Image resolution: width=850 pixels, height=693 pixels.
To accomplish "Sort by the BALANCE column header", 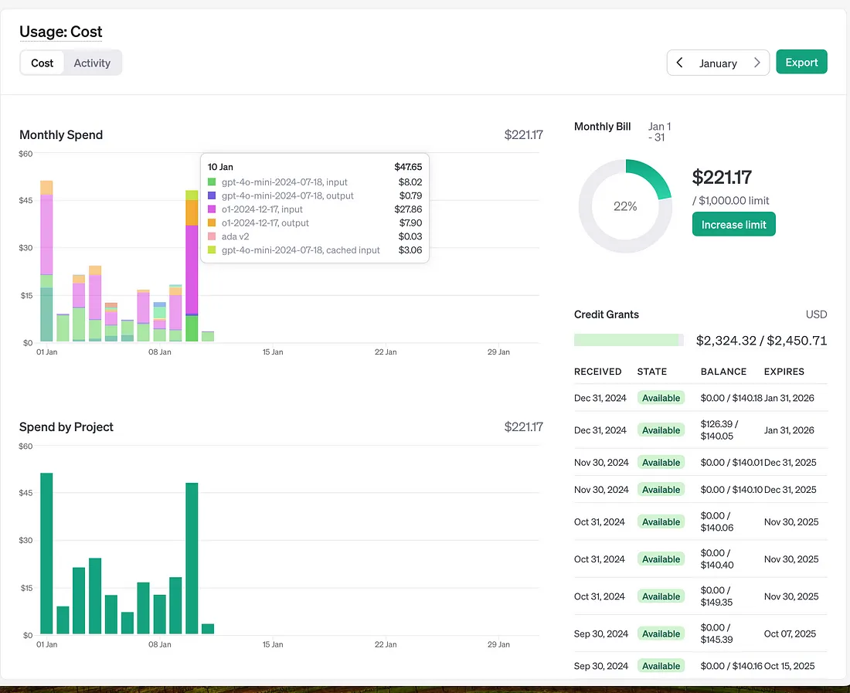I will (x=723, y=371).
